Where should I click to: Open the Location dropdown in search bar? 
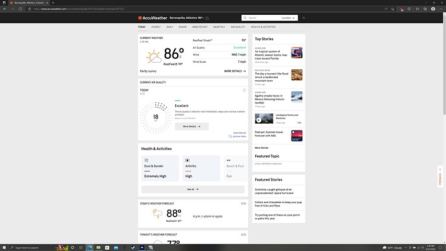(x=288, y=18)
